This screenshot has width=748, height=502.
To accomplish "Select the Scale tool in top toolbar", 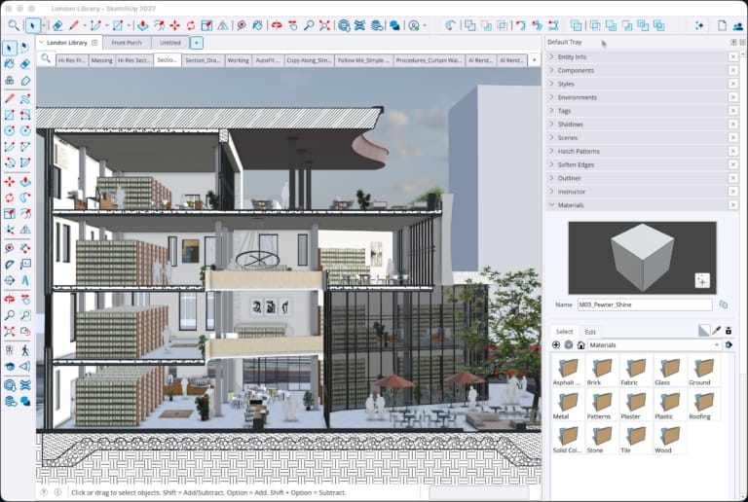I will click(206, 25).
